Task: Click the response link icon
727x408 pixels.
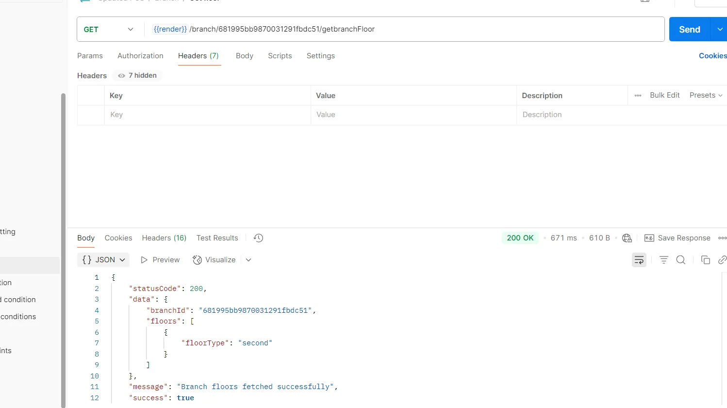Action: coord(722,260)
